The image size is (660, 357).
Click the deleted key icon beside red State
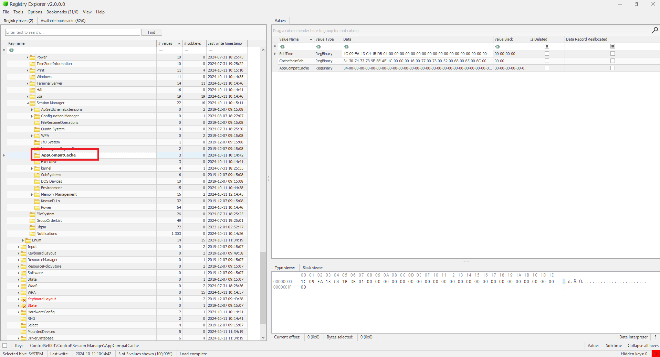coord(23,305)
